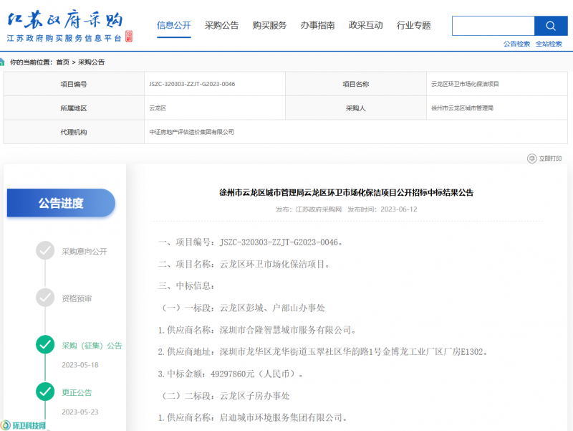Click the green checkmark for 更正公告
Screen dimensions: 573x431
tap(45, 392)
